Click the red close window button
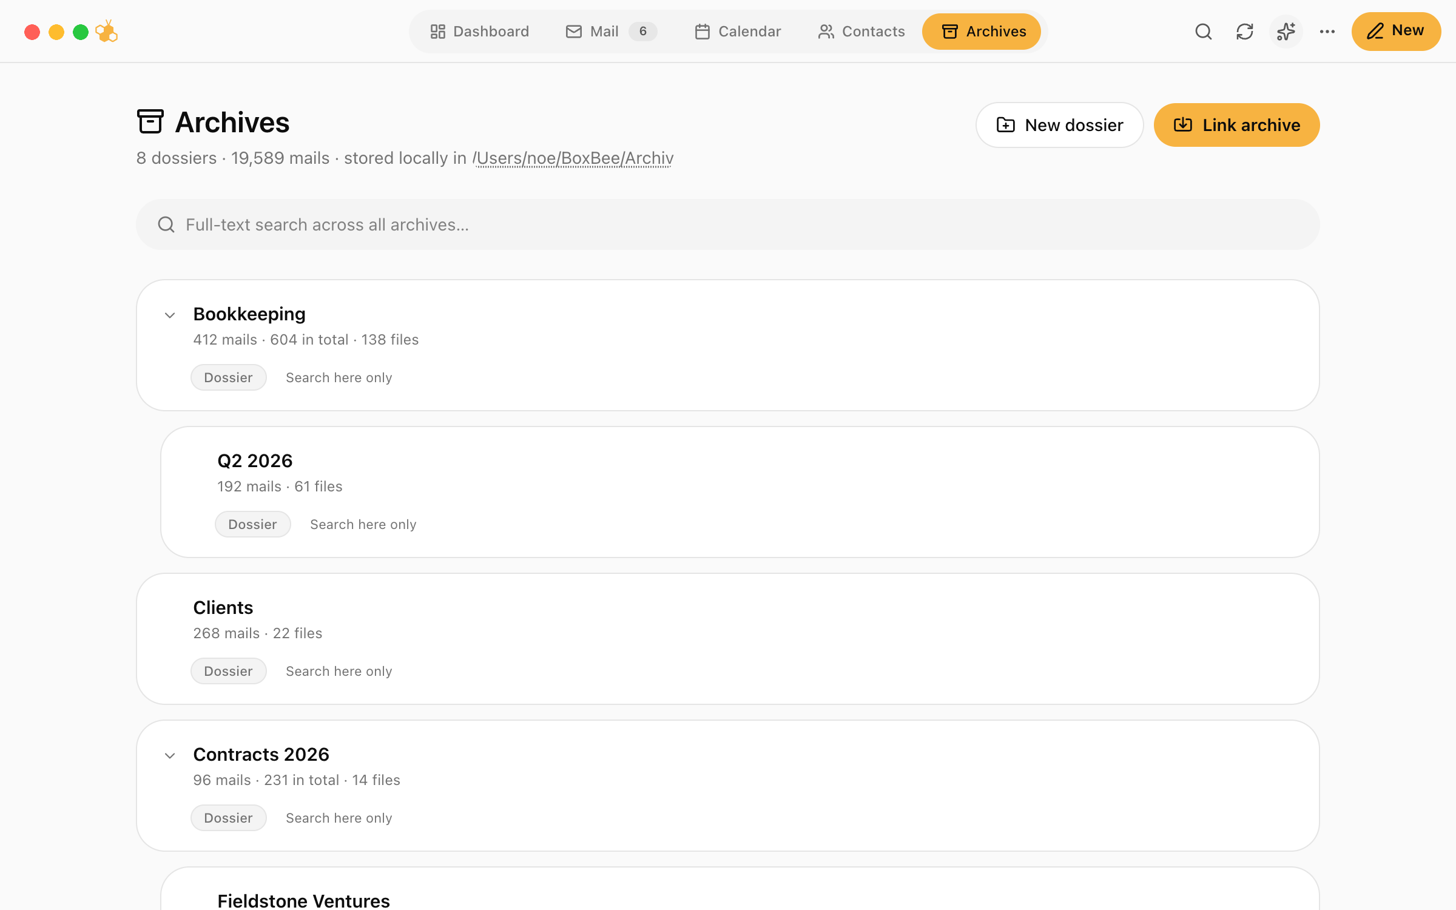 pos(32,32)
